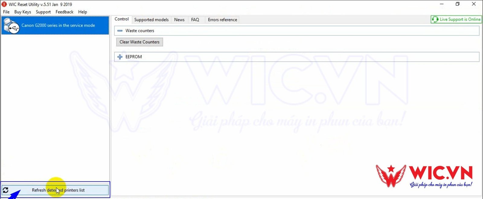
Task: Switch to the News tab
Action: (x=179, y=20)
